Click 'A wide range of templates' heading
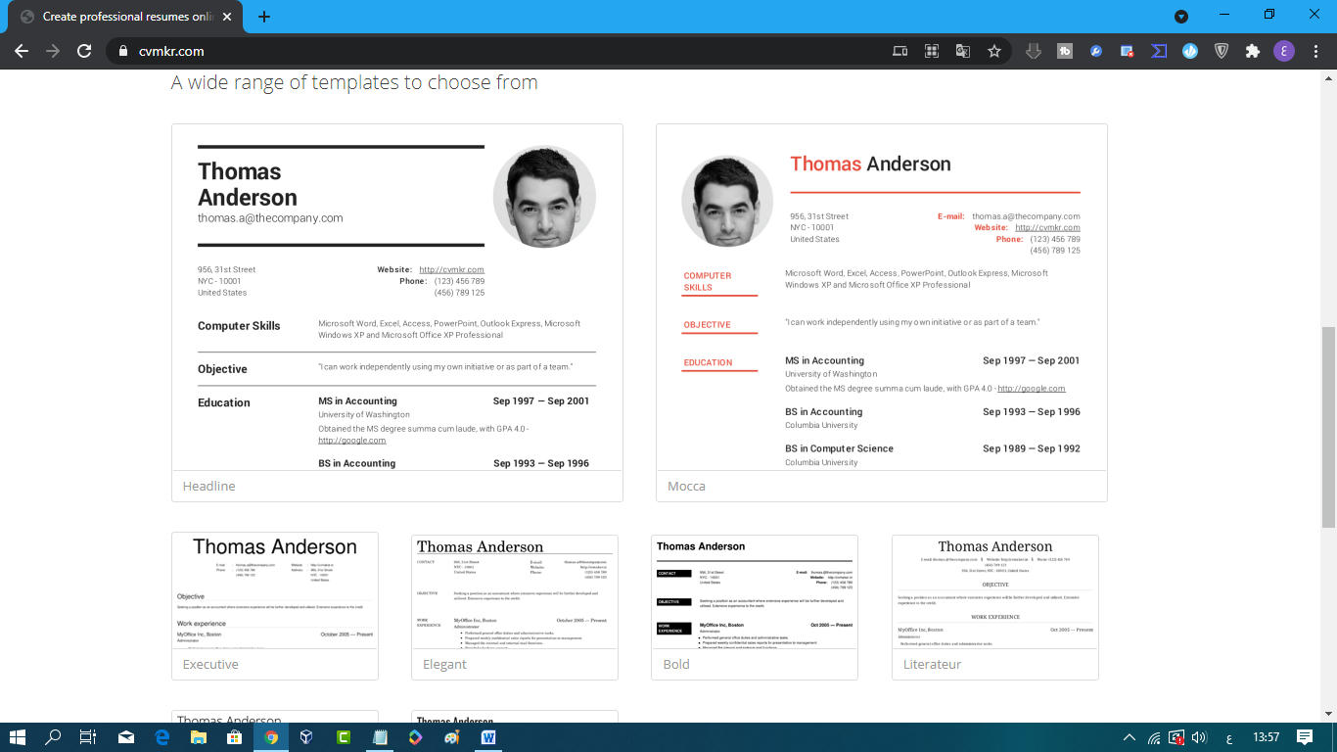The height and width of the screenshot is (752, 1337). tap(354, 82)
